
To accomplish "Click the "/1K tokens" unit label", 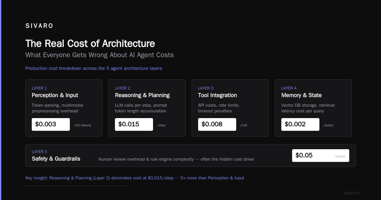I will point(82,125).
